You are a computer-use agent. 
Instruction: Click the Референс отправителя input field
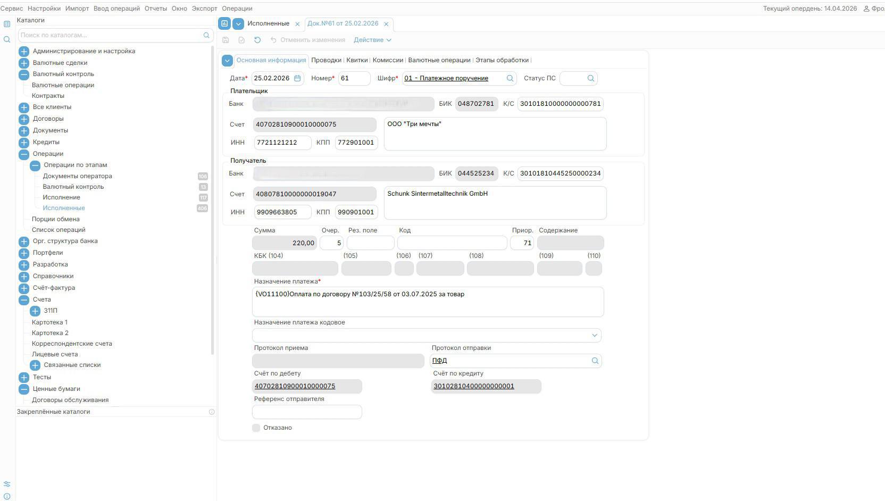[x=307, y=412]
